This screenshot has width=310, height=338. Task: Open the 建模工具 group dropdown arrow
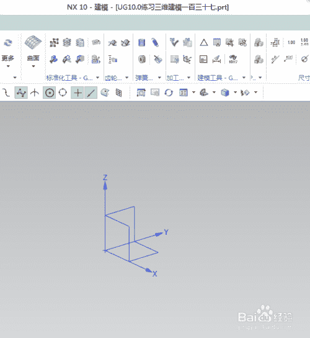point(244,78)
